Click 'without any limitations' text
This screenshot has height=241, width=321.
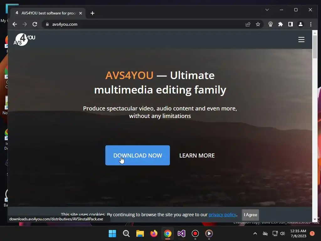(x=160, y=116)
